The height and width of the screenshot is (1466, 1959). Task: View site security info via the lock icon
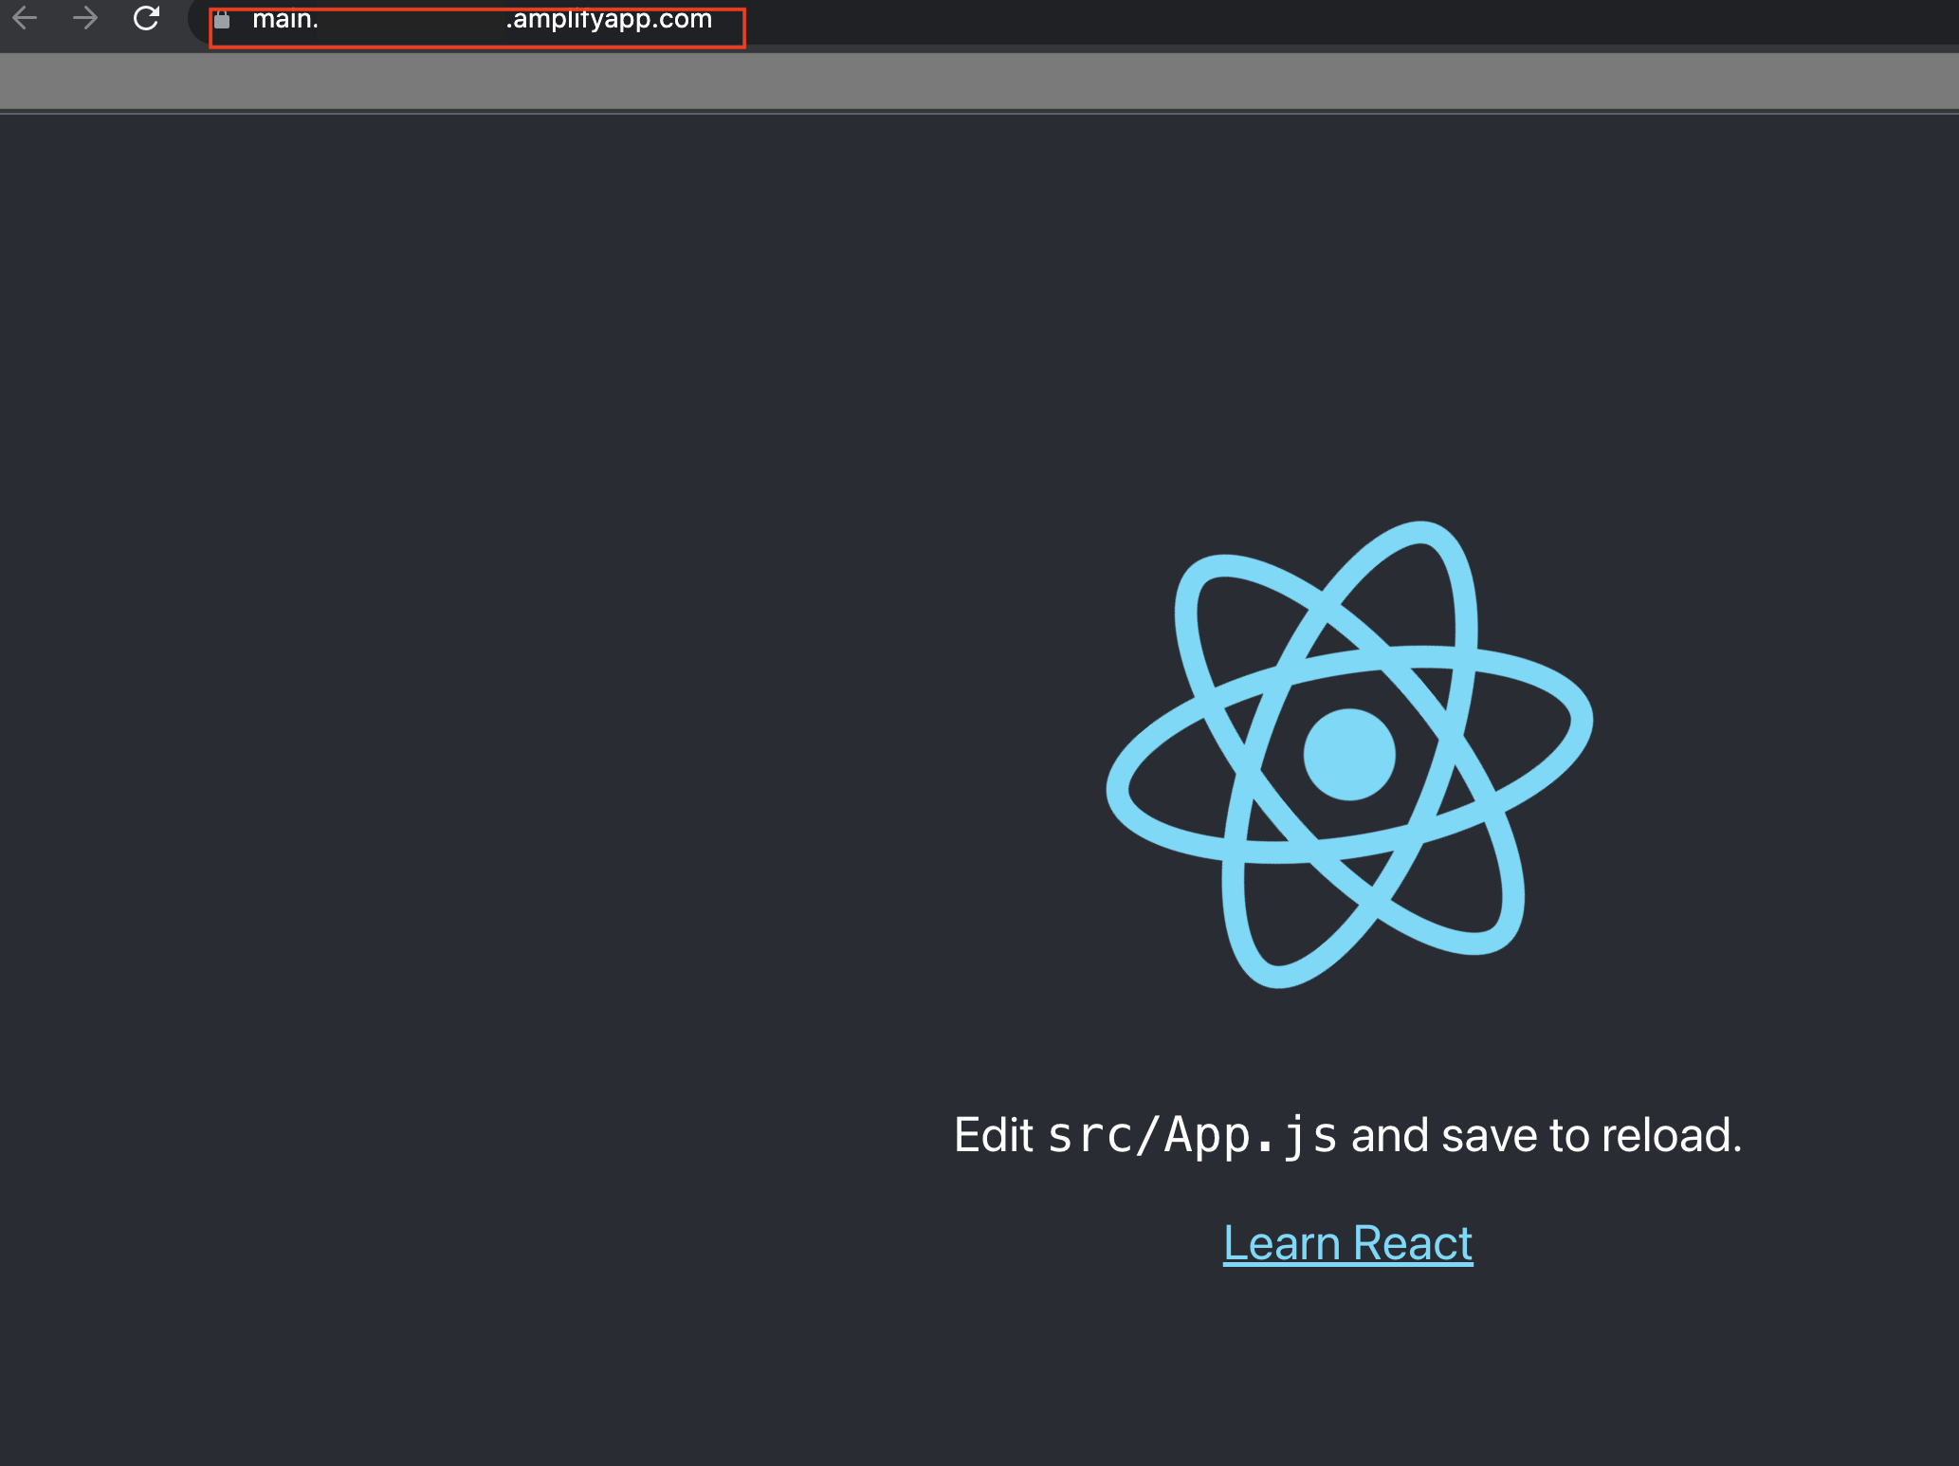(x=222, y=19)
